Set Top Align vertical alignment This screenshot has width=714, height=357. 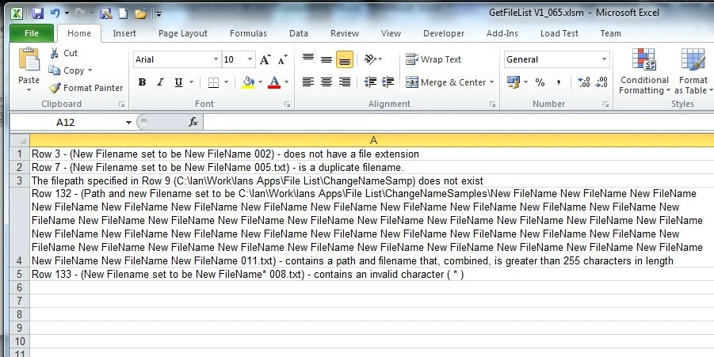pyautogui.click(x=308, y=59)
